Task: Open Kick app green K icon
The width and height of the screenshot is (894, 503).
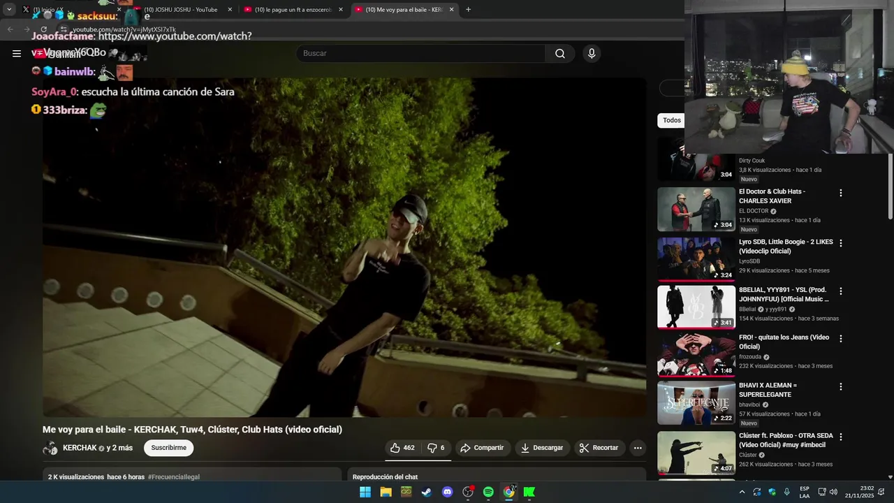Action: pyautogui.click(x=529, y=492)
